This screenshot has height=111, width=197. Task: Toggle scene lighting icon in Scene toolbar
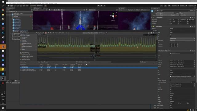click(50, 10)
